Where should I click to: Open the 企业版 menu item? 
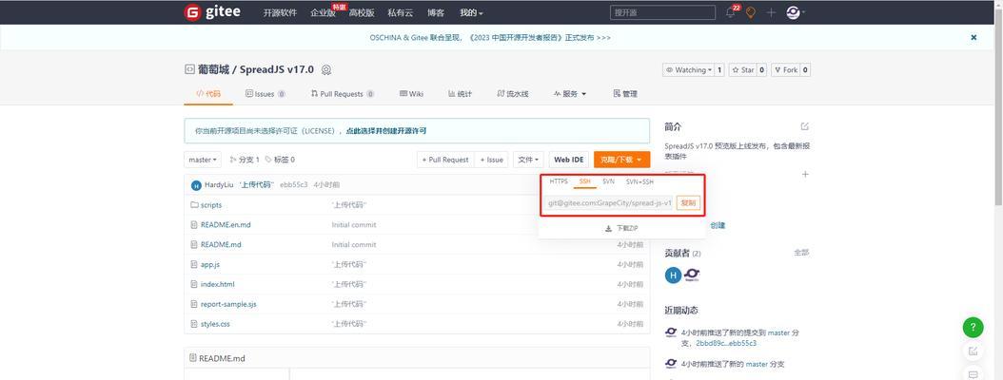point(323,12)
